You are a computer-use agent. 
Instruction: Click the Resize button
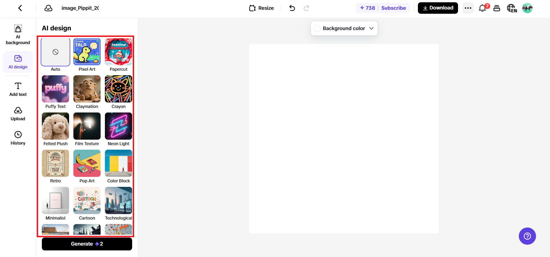click(261, 8)
